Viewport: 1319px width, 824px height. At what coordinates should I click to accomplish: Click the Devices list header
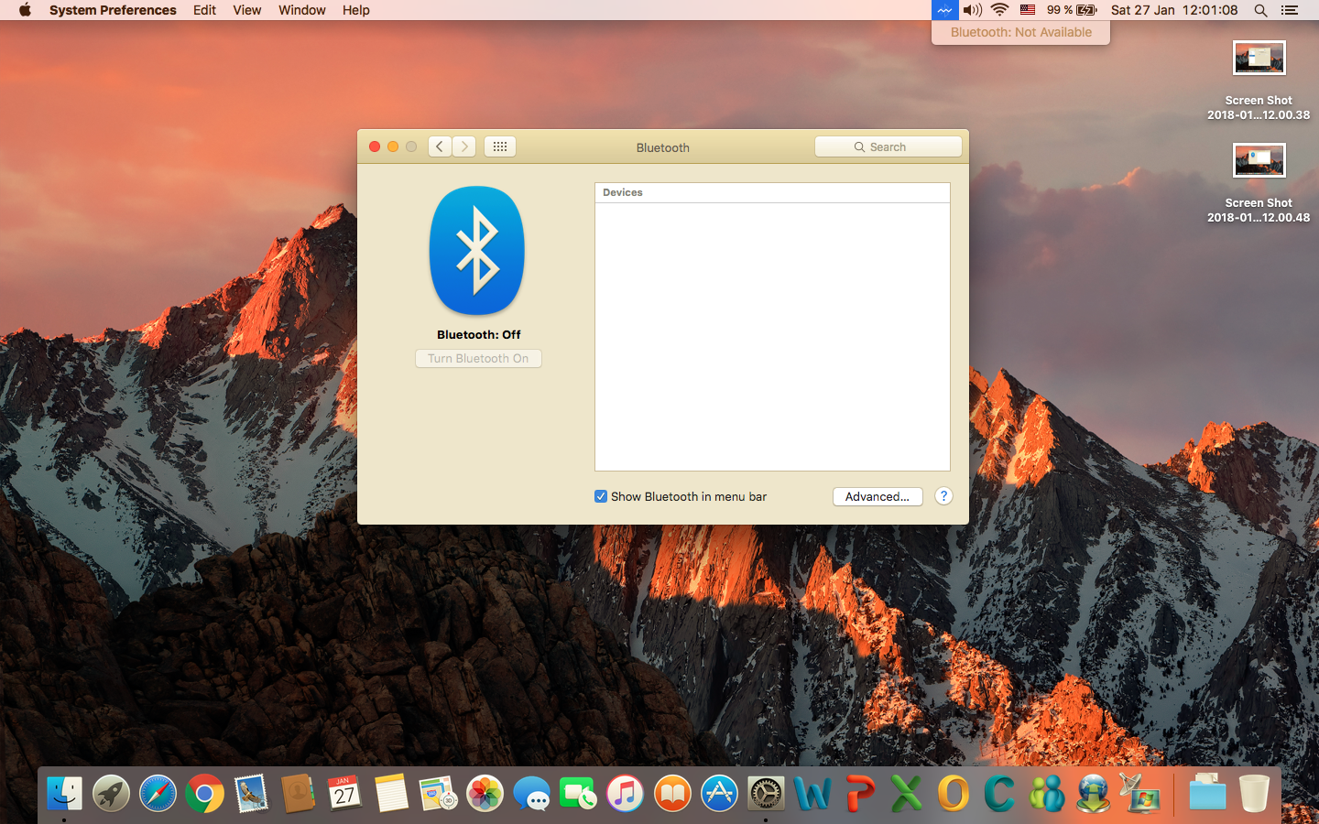(772, 192)
